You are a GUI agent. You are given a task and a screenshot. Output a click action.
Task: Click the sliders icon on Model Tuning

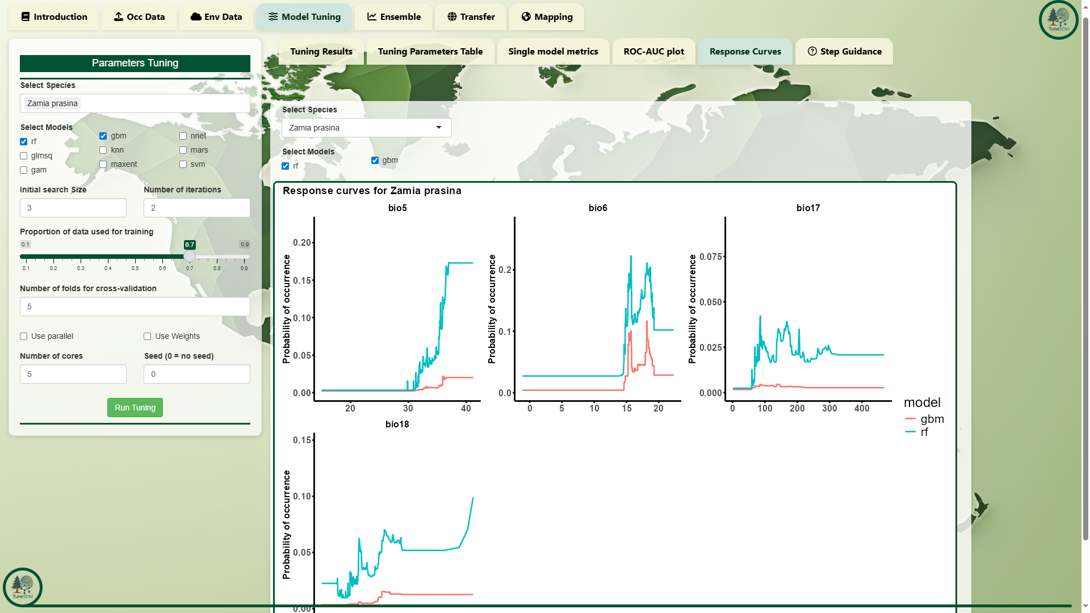click(273, 16)
